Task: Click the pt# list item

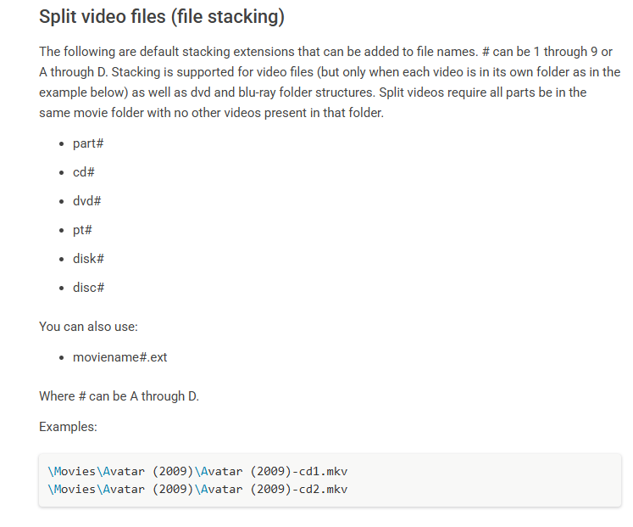Action: [x=82, y=230]
